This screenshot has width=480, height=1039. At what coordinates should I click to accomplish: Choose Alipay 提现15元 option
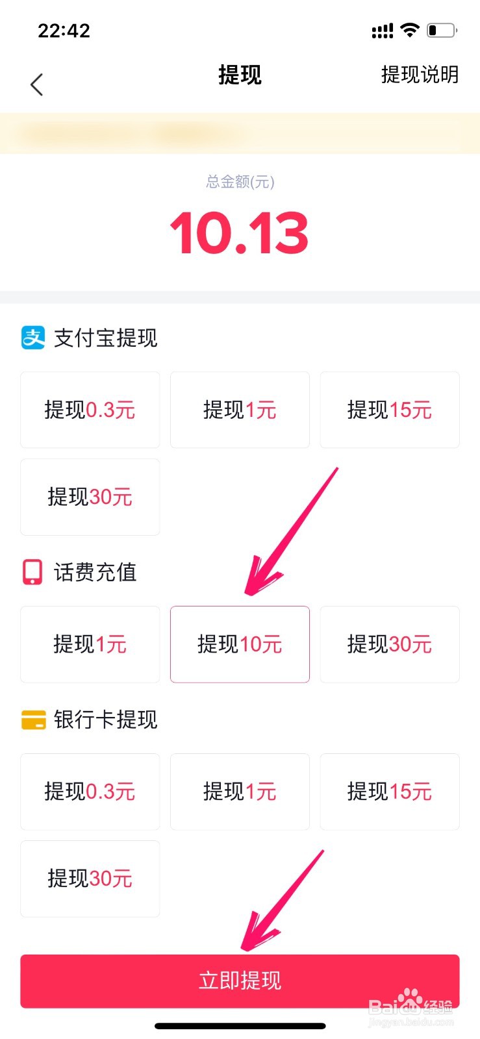tap(390, 410)
